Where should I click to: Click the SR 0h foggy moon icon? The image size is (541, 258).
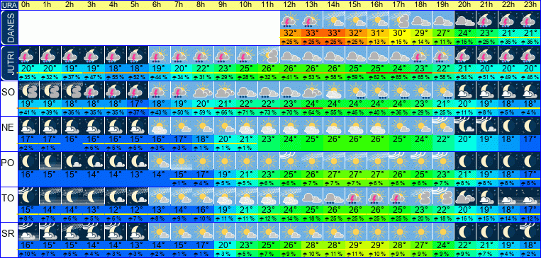(x=28, y=232)
